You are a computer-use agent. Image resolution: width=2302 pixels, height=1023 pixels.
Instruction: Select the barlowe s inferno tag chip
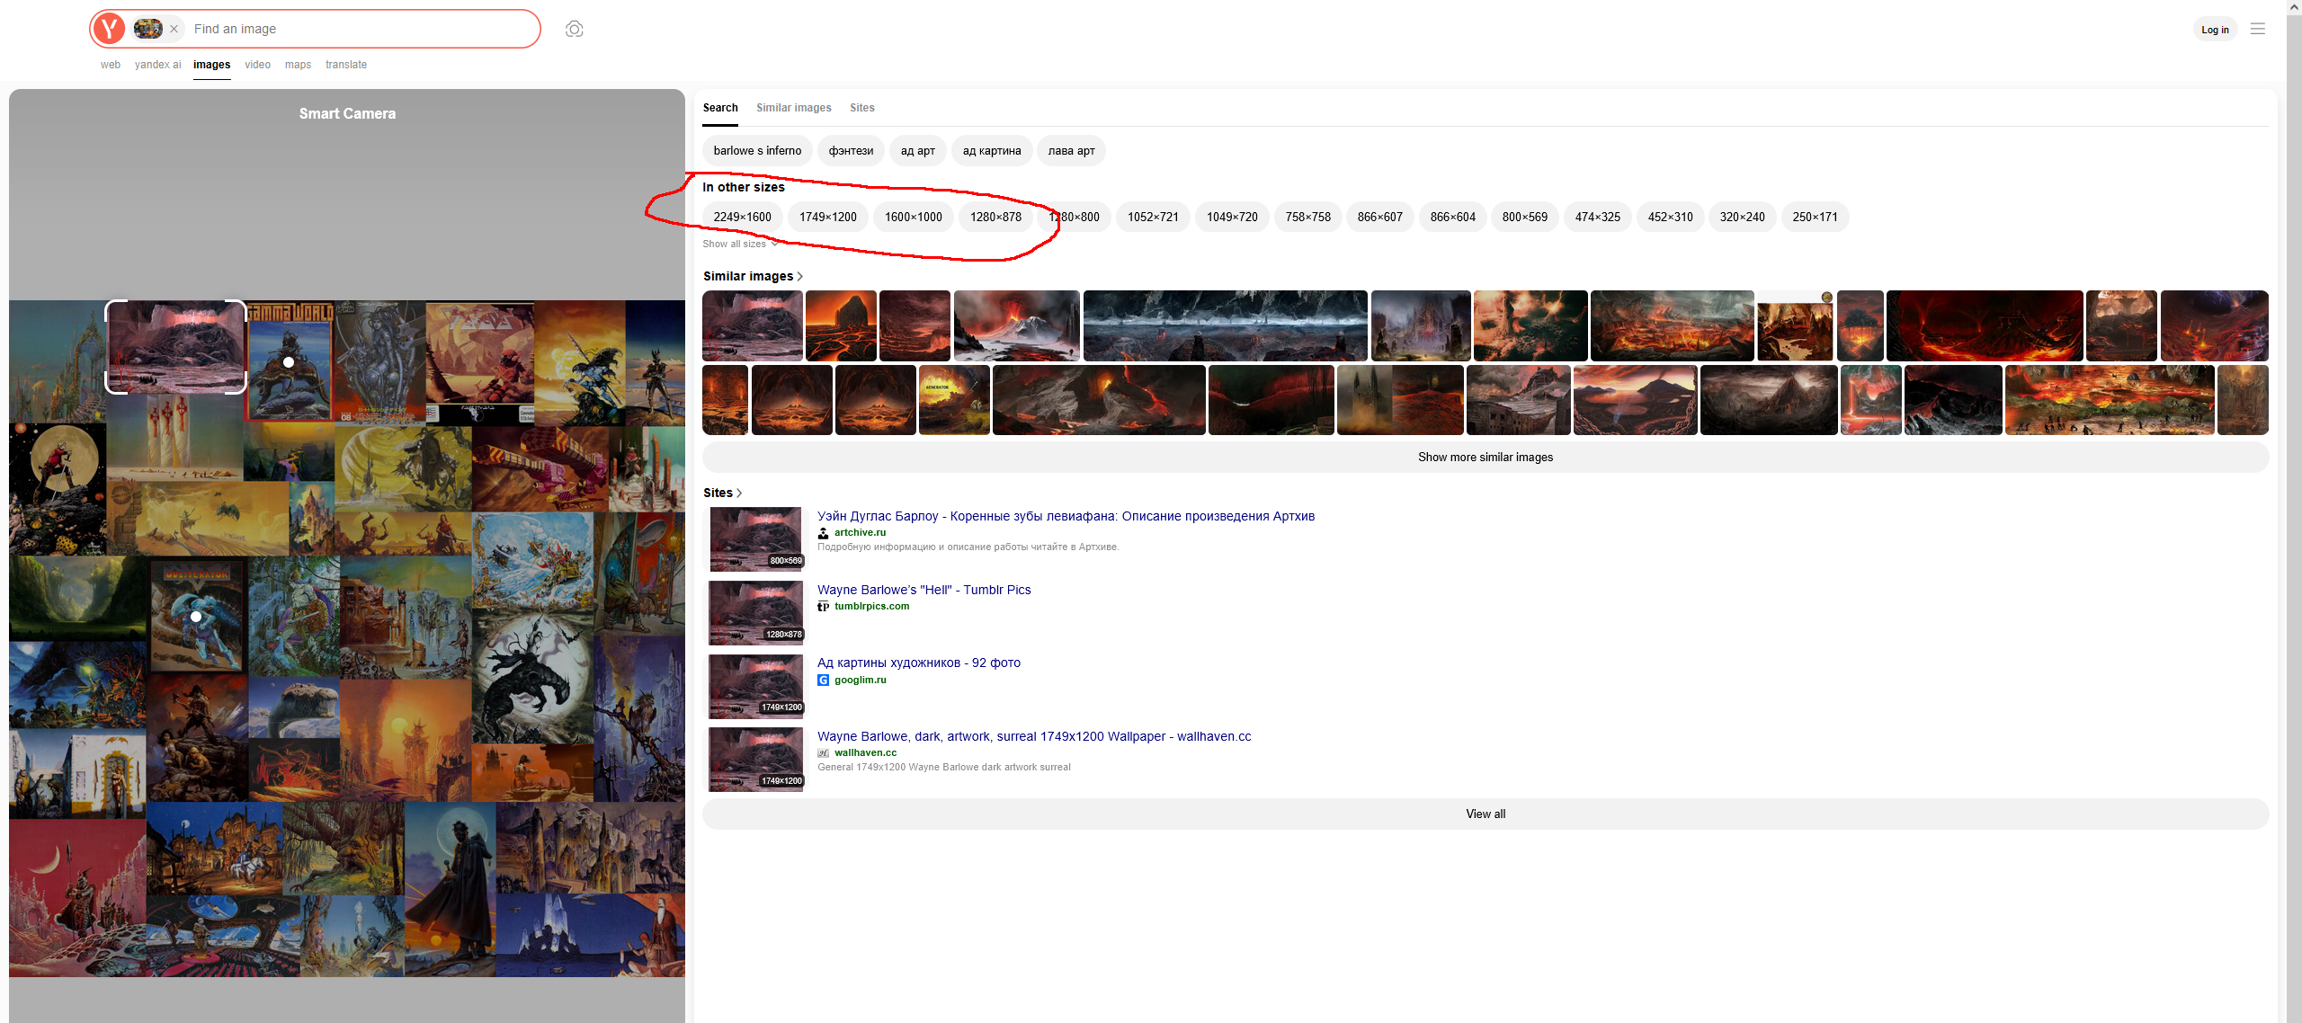(x=757, y=150)
